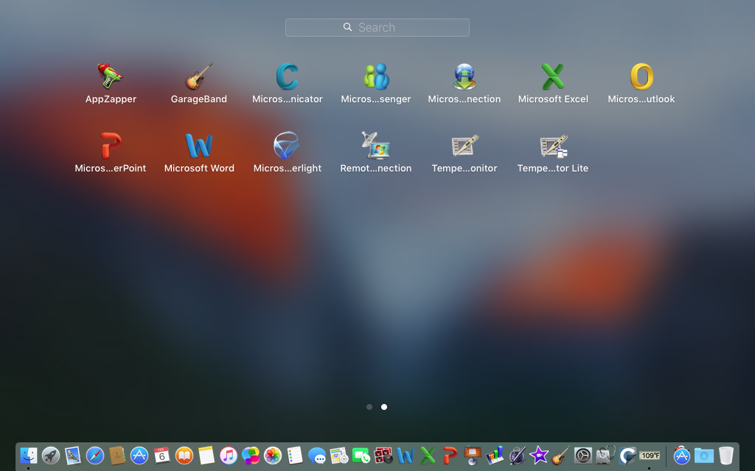Screen dimensions: 755x471
Task: Launch Reminders from the dock
Action: point(295,455)
